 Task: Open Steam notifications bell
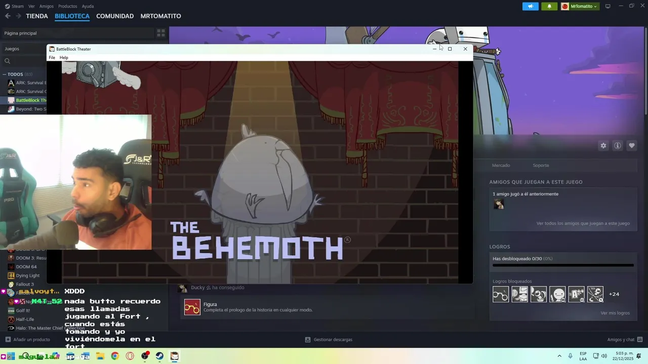[549, 6]
